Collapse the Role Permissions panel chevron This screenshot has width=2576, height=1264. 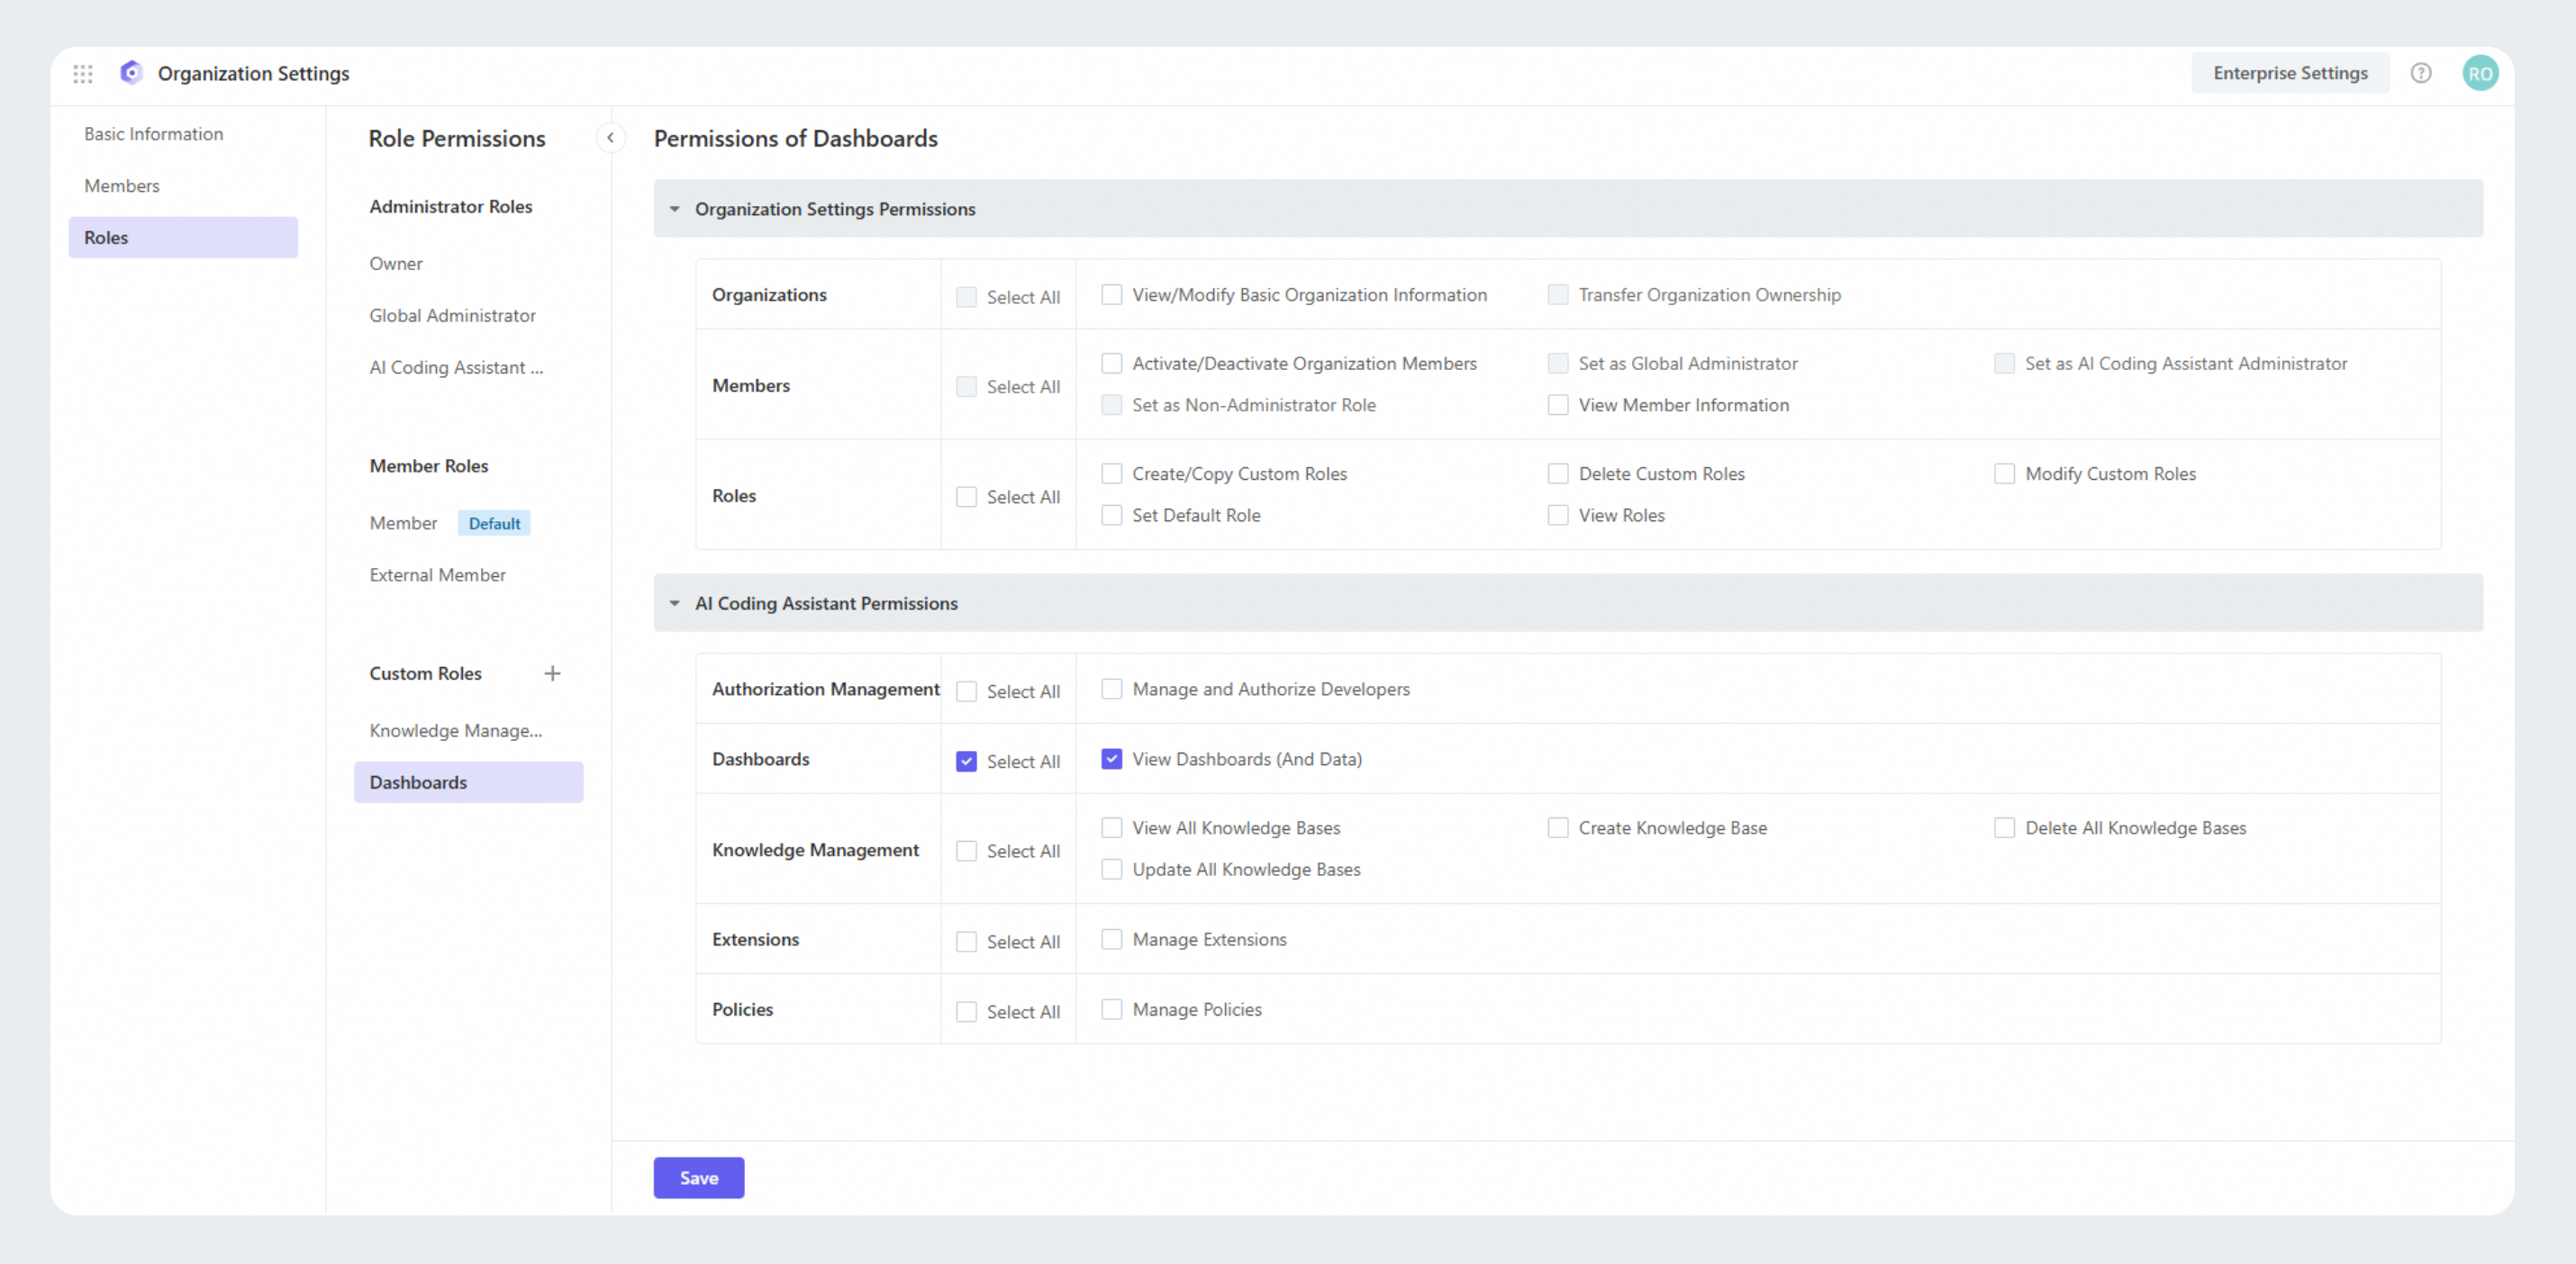610,138
